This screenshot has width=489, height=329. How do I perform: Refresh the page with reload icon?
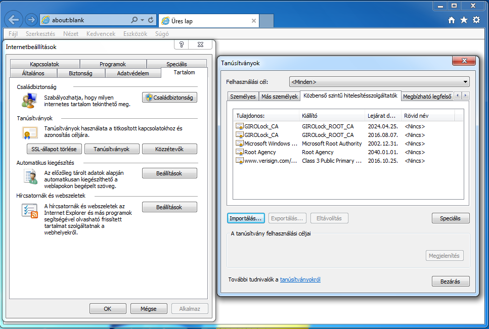point(151,20)
